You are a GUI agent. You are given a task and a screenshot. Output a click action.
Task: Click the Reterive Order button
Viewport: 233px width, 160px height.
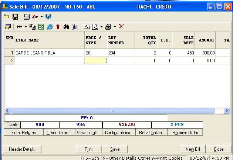click(x=185, y=133)
